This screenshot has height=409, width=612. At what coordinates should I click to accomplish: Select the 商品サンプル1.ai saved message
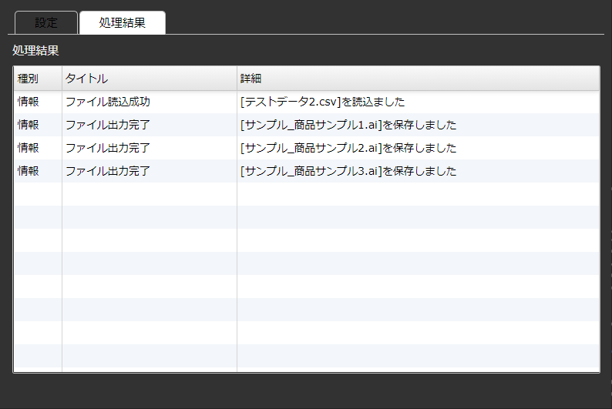tap(418, 125)
